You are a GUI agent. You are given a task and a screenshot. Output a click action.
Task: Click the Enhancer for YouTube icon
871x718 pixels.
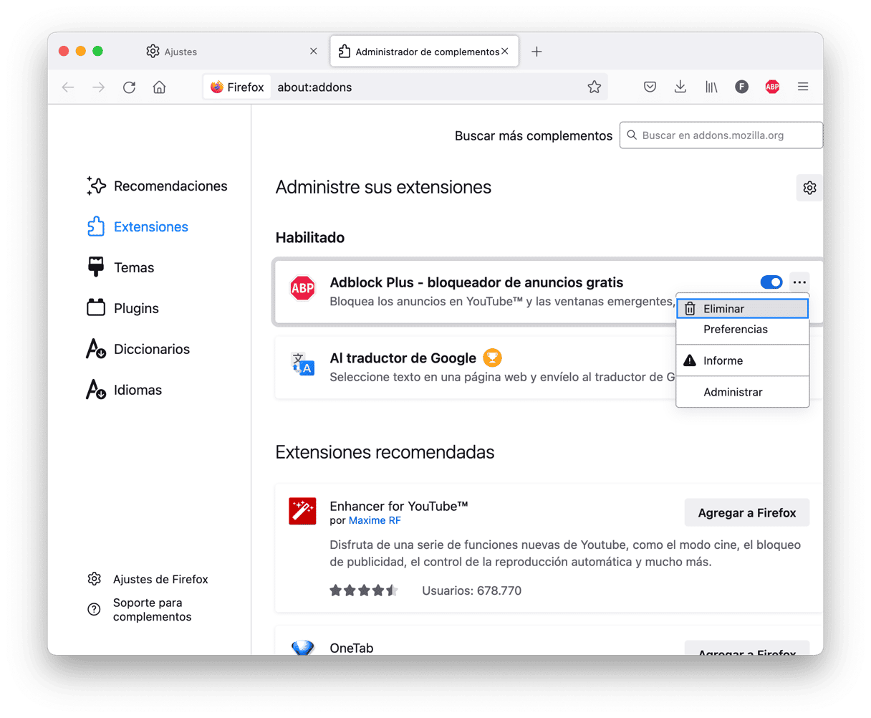302,512
